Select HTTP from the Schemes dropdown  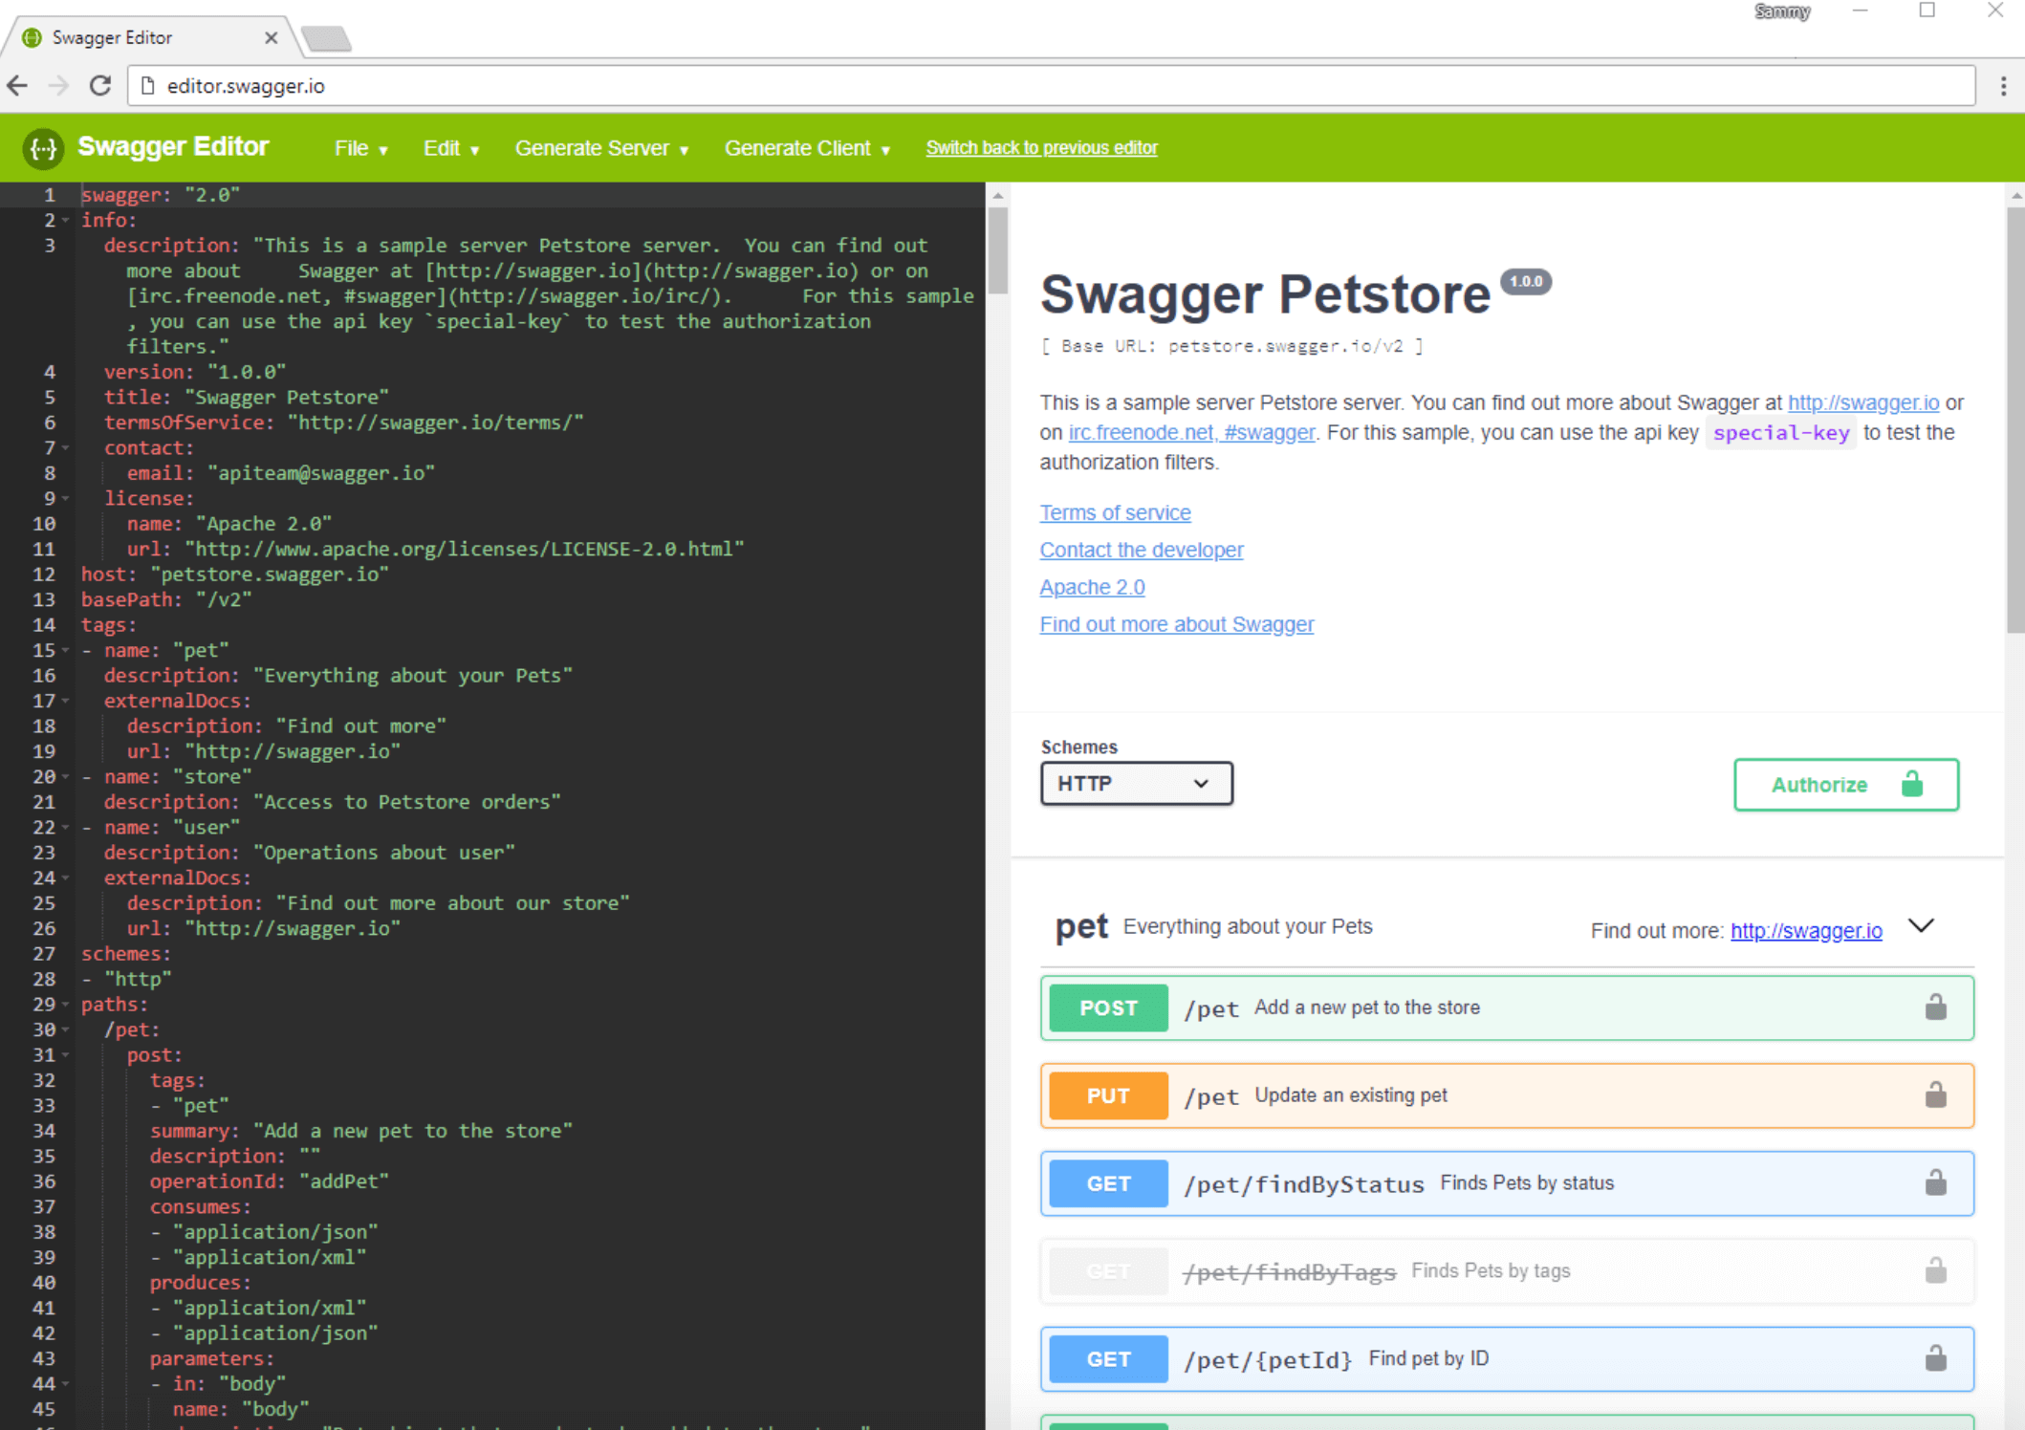point(1138,783)
